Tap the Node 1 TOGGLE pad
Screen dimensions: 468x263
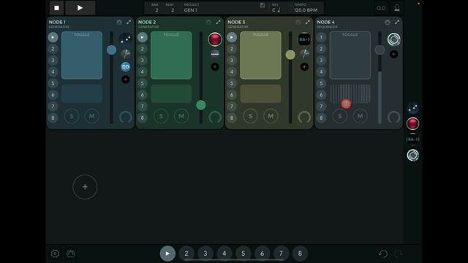click(82, 56)
